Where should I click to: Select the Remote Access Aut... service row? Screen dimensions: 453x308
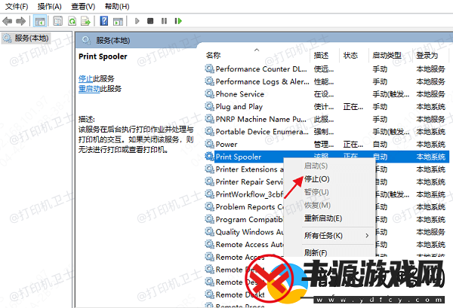coord(250,244)
